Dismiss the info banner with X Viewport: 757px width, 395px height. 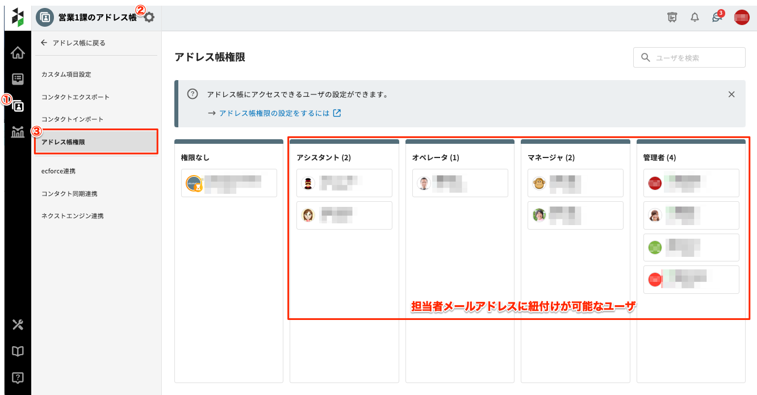coord(731,94)
